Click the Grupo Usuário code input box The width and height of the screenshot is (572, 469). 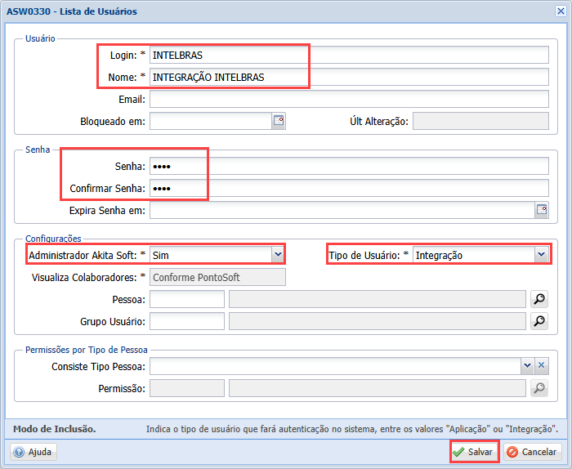click(x=187, y=321)
